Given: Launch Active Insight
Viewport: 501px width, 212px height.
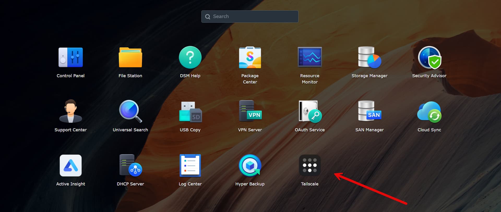Looking at the screenshot, I should point(70,166).
